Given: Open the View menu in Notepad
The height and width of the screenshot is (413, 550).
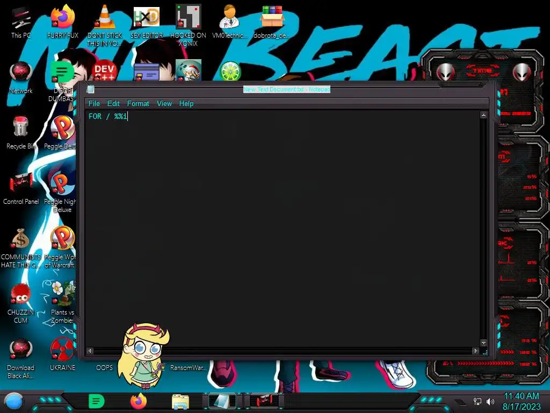Looking at the screenshot, I should pos(164,104).
